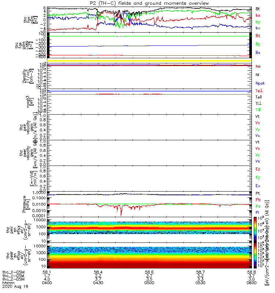The image size is (275, 293).
Task: Select the '0400' time tick label
Action: coord(47,283)
